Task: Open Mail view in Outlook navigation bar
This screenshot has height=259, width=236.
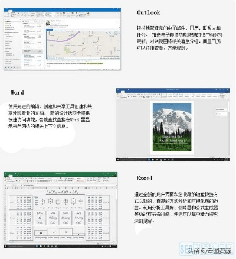Action: tap(5, 67)
